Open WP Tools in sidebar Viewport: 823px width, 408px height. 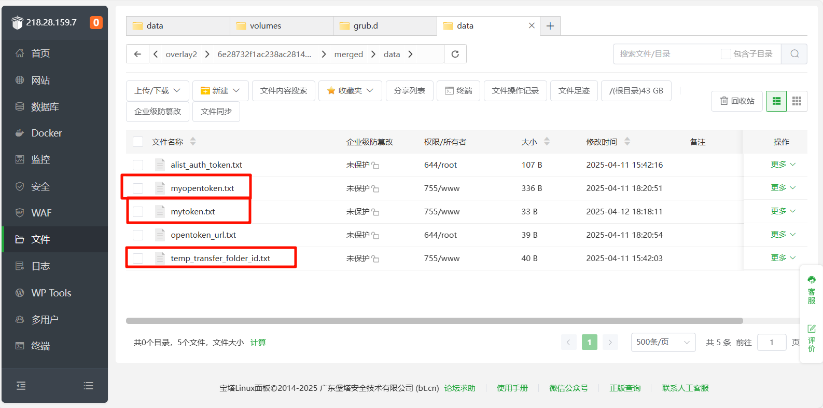(54, 293)
